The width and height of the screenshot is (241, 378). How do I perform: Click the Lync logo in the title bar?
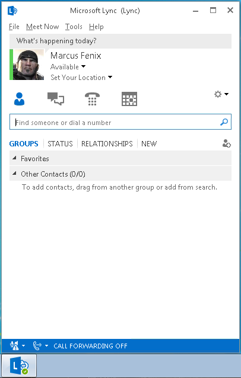[x=12, y=11]
